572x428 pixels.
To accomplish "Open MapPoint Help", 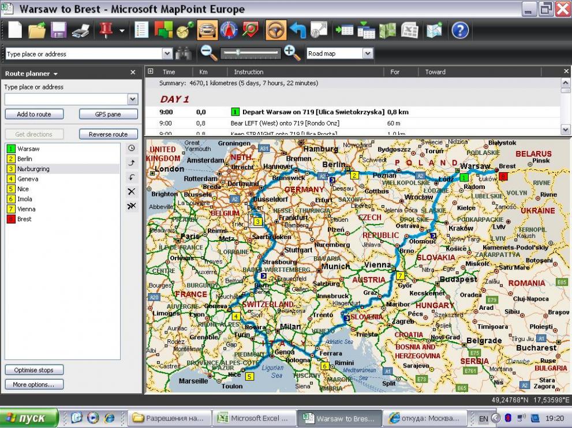I will pos(460,30).
